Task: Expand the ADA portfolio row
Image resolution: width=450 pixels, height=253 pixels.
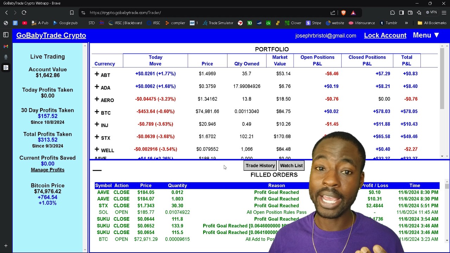Action: [x=97, y=87]
